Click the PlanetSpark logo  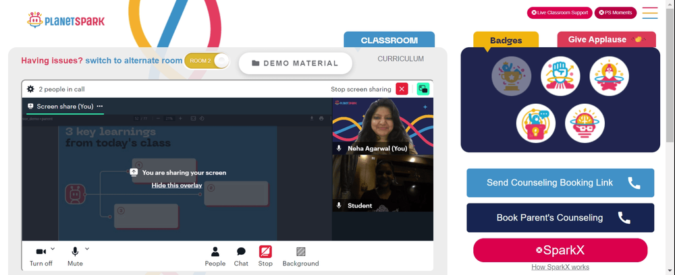[x=65, y=20]
